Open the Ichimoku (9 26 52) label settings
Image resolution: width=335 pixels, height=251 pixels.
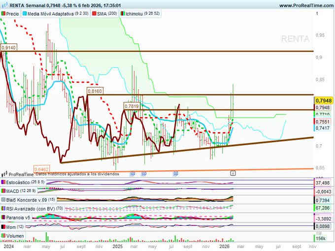tap(143, 14)
